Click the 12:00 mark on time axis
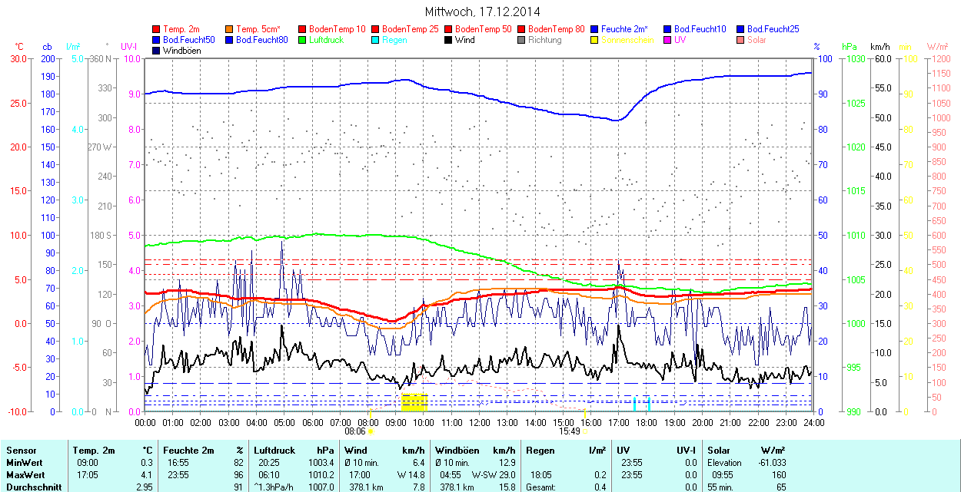961x492 pixels. click(x=479, y=422)
